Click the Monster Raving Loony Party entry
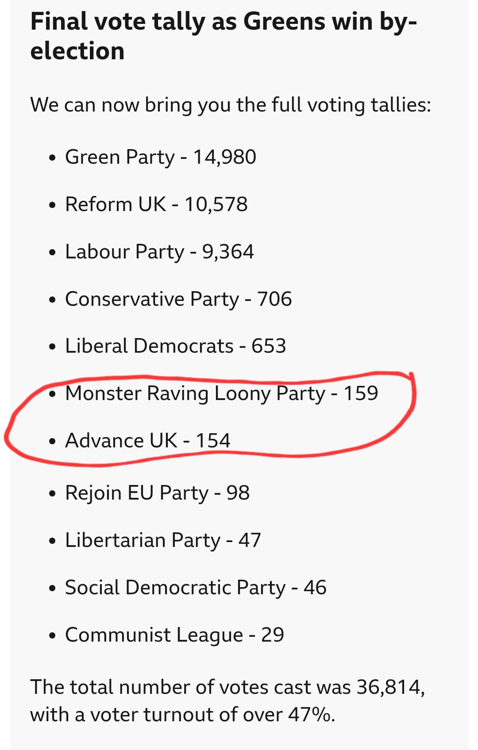The image size is (478, 750). pyautogui.click(x=221, y=394)
